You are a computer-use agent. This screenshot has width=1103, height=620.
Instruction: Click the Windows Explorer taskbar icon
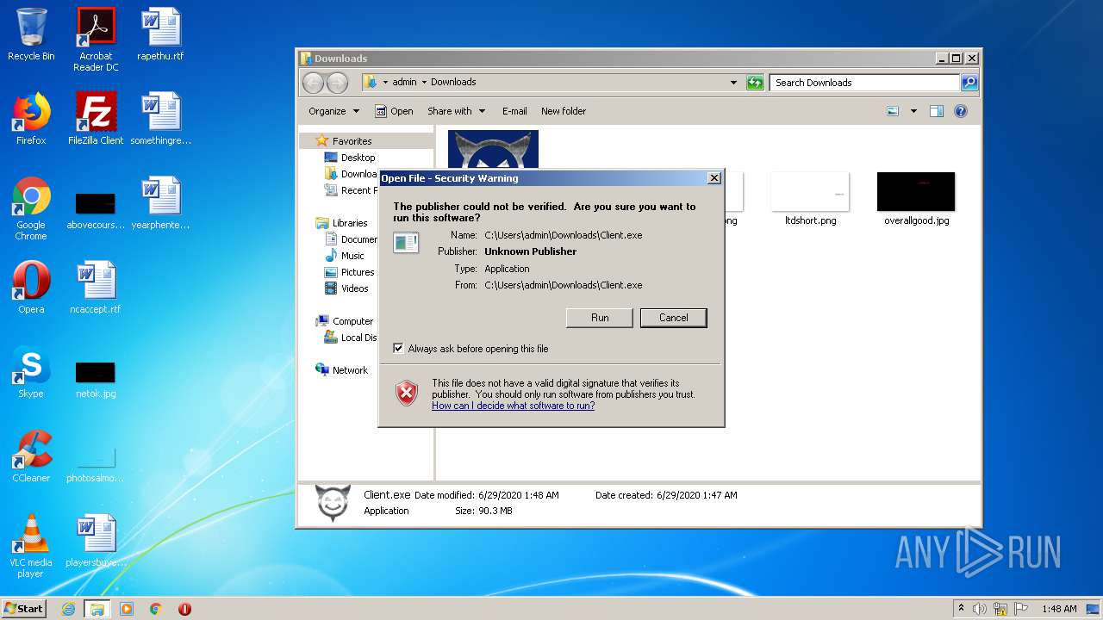click(97, 609)
